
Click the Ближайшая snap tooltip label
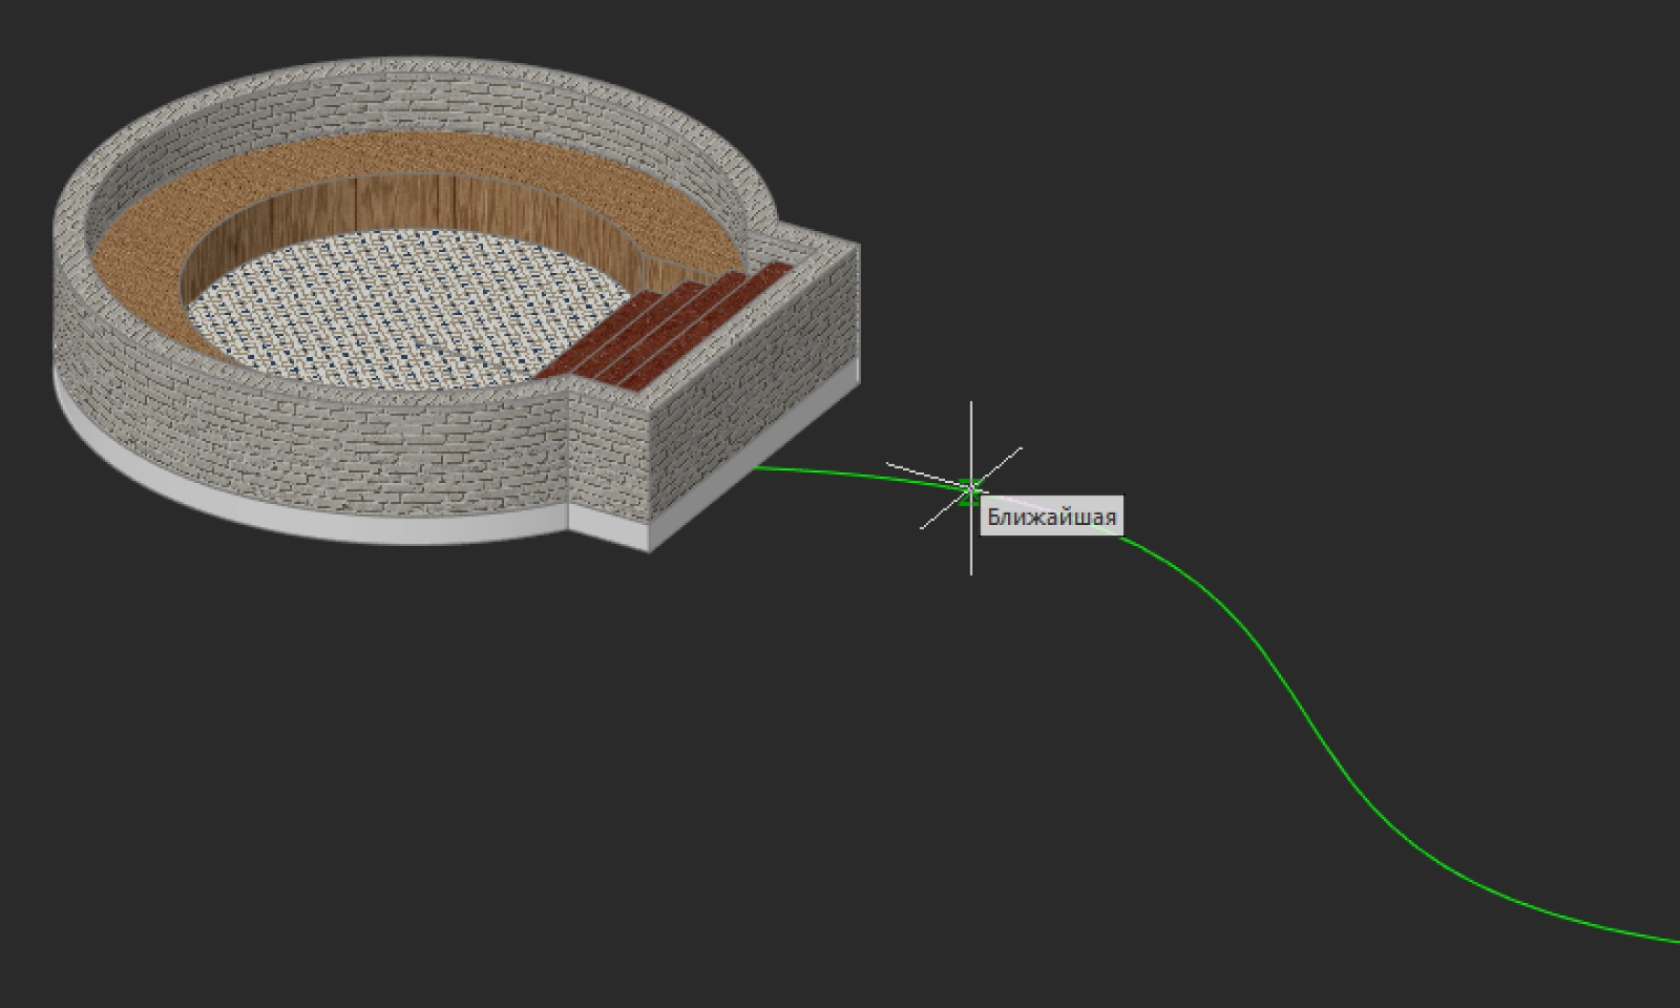pyautogui.click(x=1051, y=517)
